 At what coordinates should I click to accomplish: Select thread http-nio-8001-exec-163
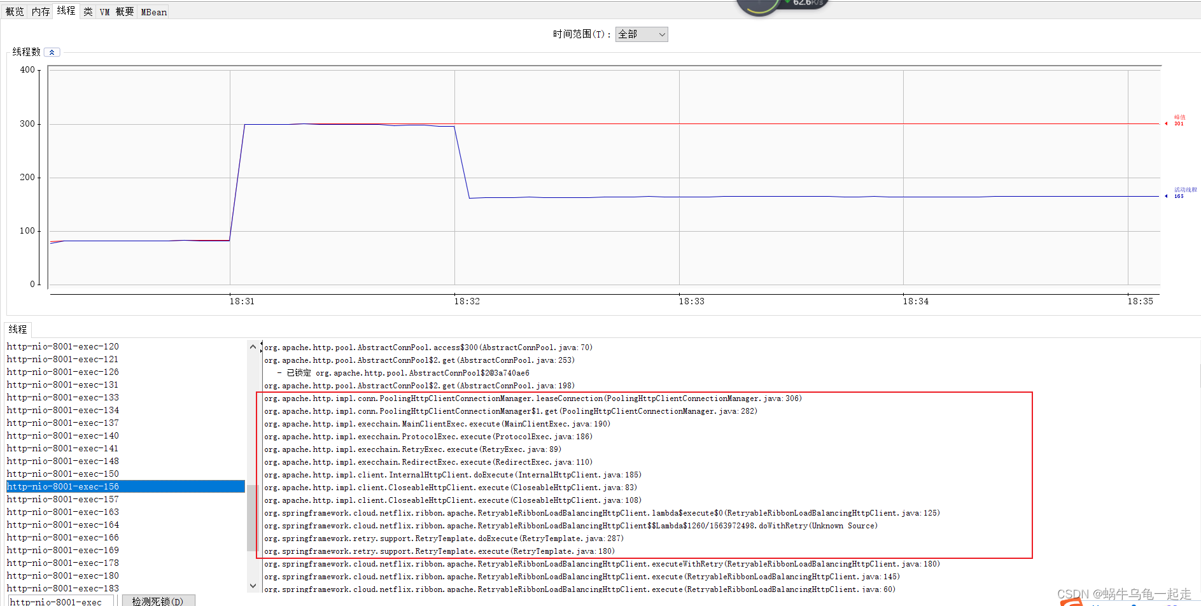125,512
